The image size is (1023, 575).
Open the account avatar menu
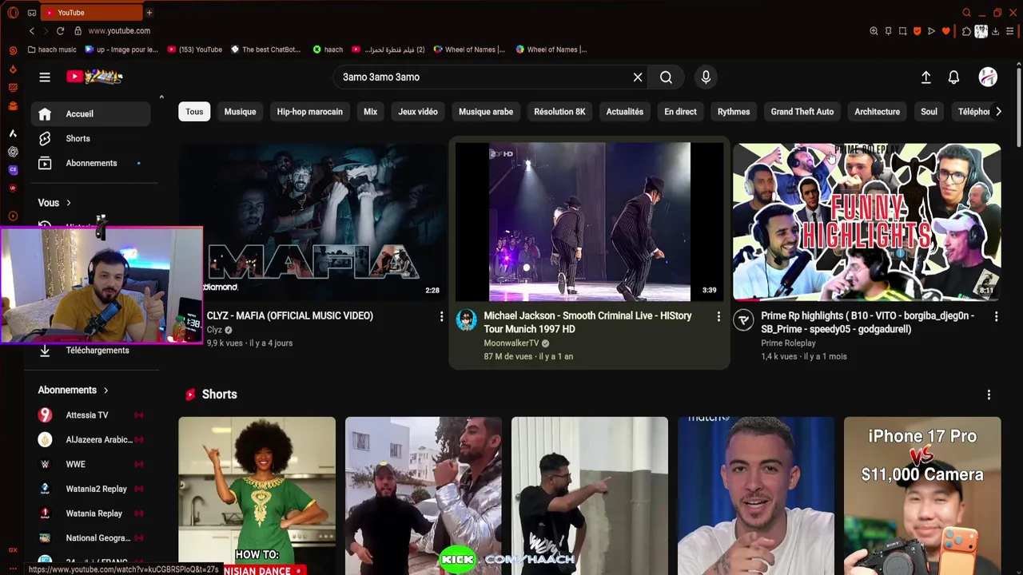pyautogui.click(x=988, y=77)
